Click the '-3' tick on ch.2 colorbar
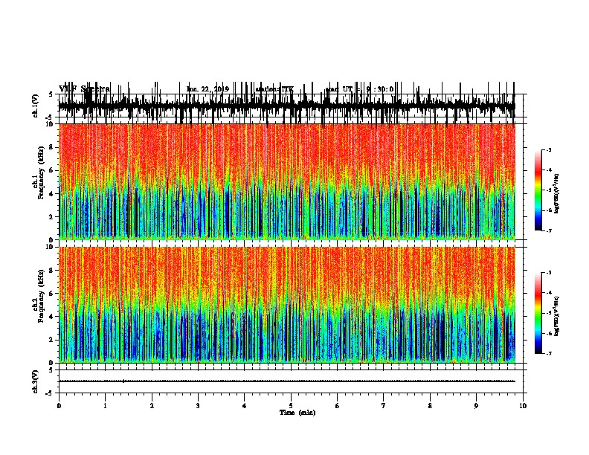The height and width of the screenshot is (455, 589). 549,273
